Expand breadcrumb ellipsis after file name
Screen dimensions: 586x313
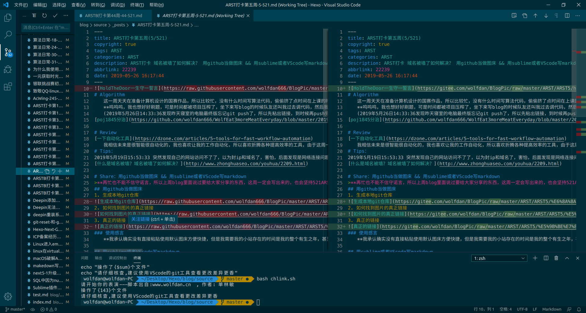point(197,25)
